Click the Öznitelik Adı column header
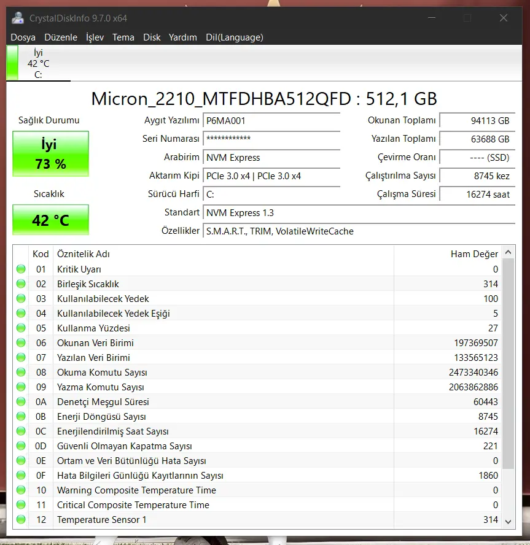 [x=224, y=254]
